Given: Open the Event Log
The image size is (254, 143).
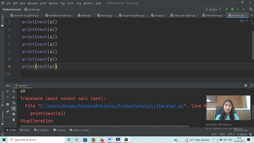Looking at the screenshot, I should [x=241, y=130].
